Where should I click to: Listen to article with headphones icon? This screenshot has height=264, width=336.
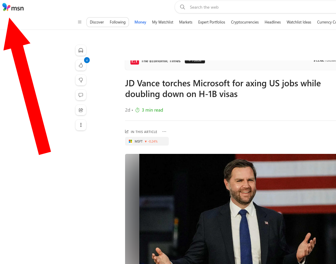tap(81, 50)
